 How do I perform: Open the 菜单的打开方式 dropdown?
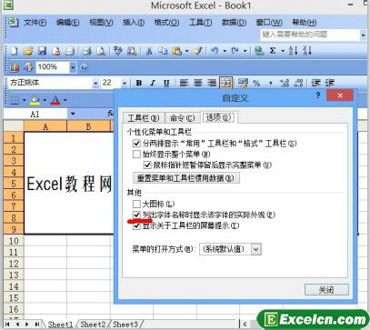256,249
